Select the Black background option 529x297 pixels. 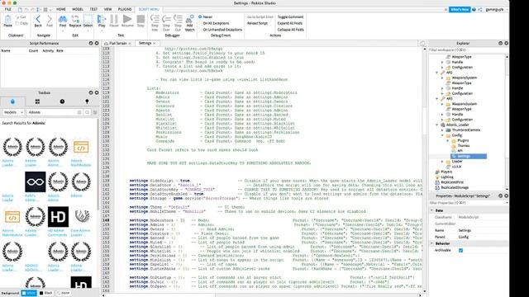click(46, 293)
